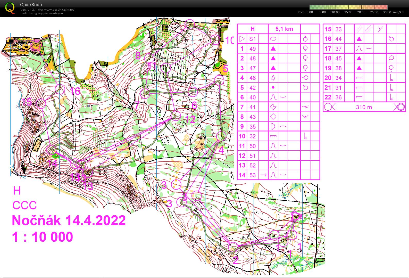Open the matstroeng.se/quickroute/en link

41,13
